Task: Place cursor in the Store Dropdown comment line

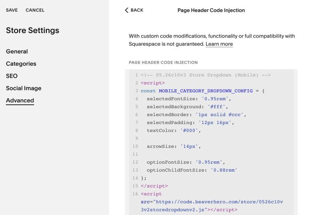Action: coord(206,75)
